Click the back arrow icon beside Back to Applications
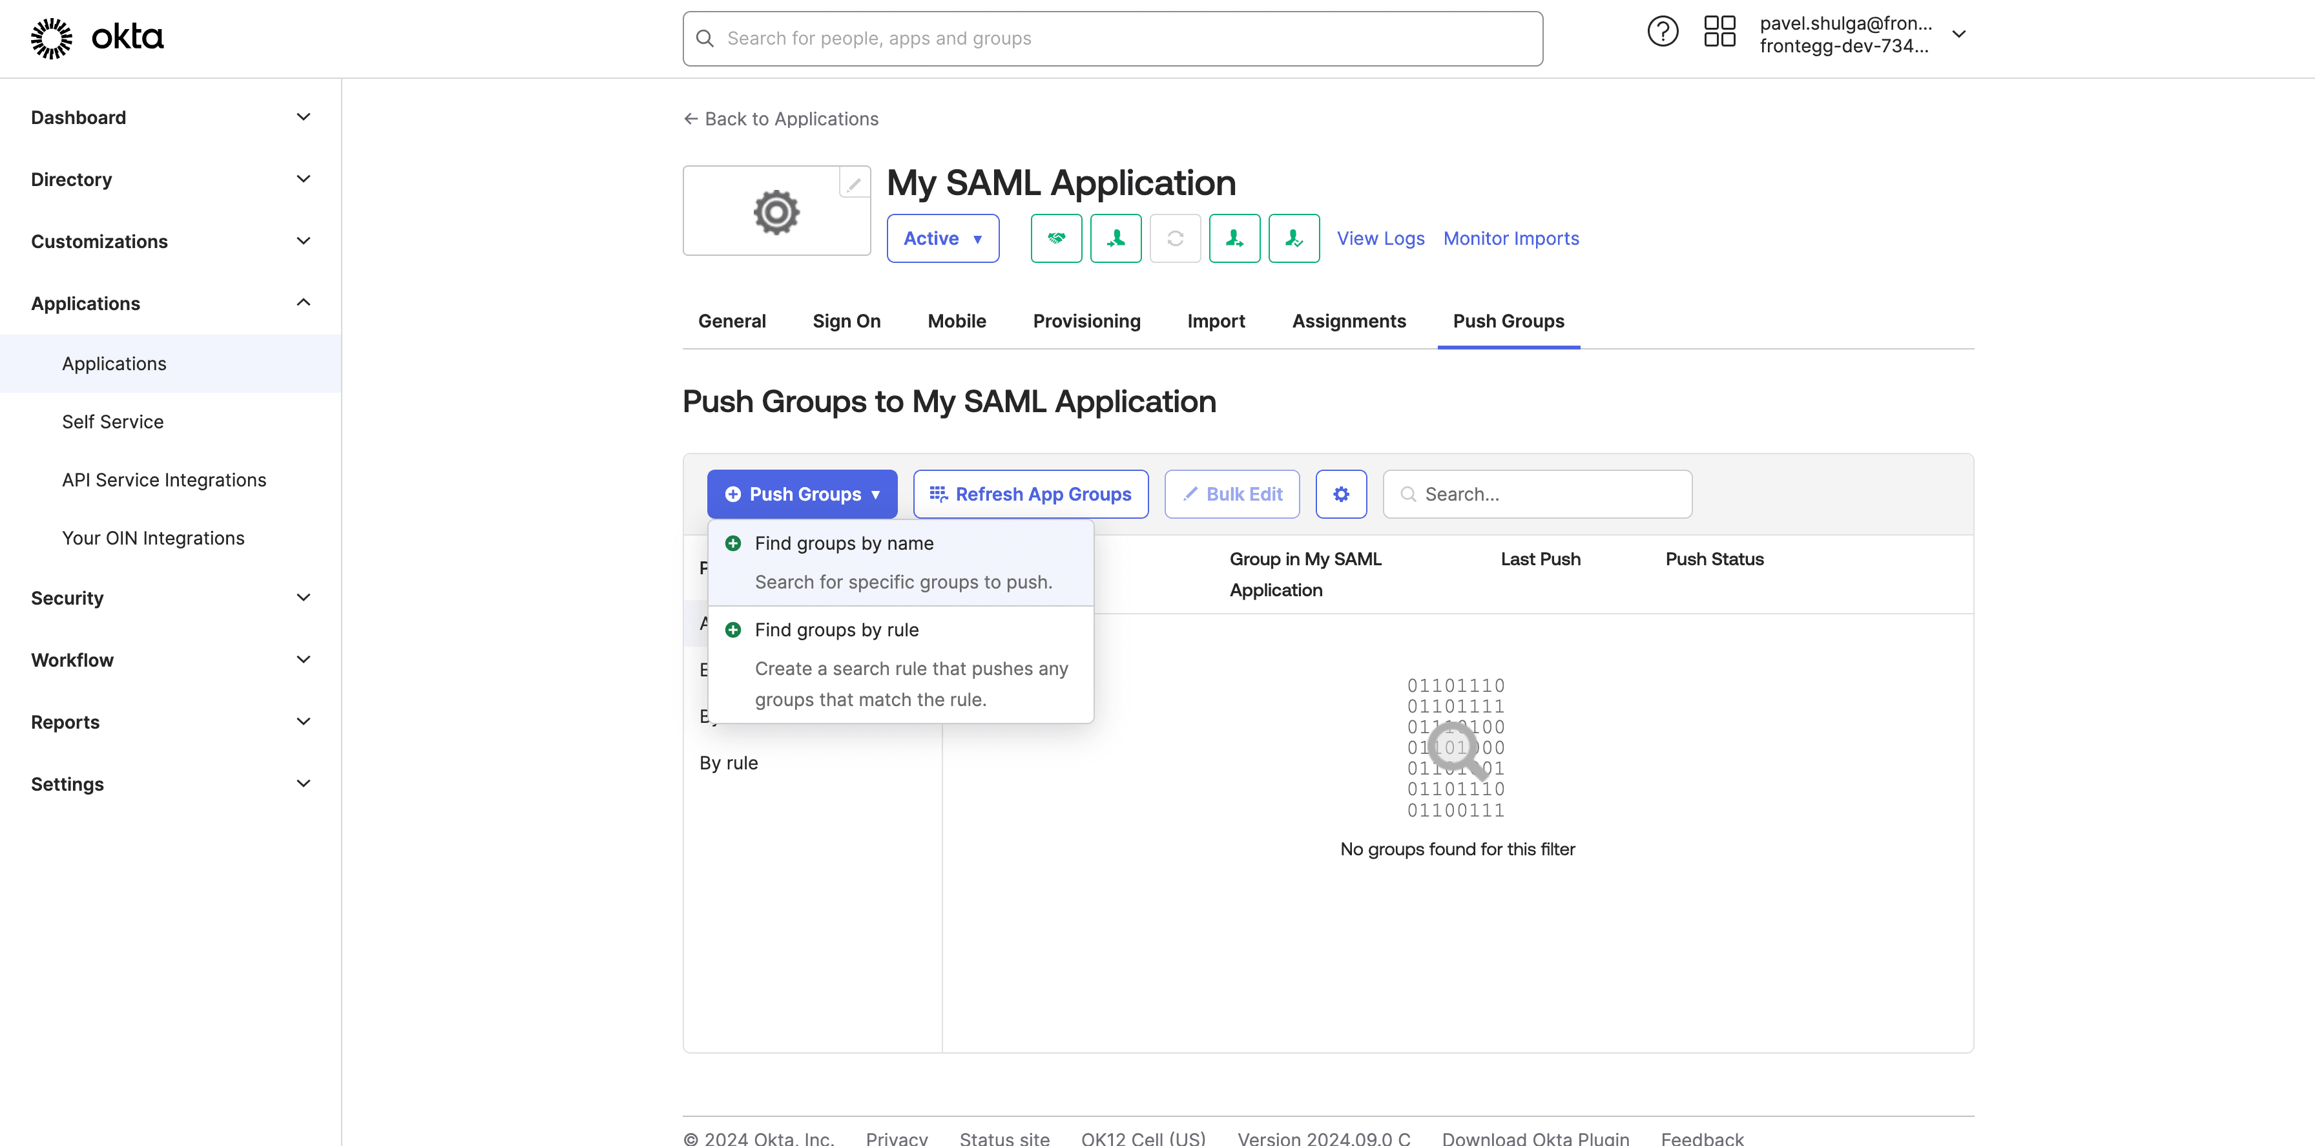The image size is (2315, 1146). [690, 119]
